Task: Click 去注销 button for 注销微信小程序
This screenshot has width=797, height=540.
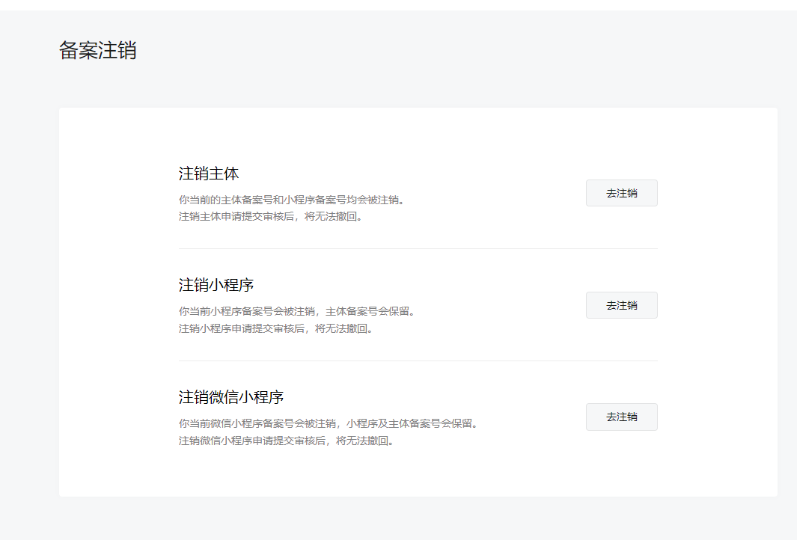Action: point(621,417)
